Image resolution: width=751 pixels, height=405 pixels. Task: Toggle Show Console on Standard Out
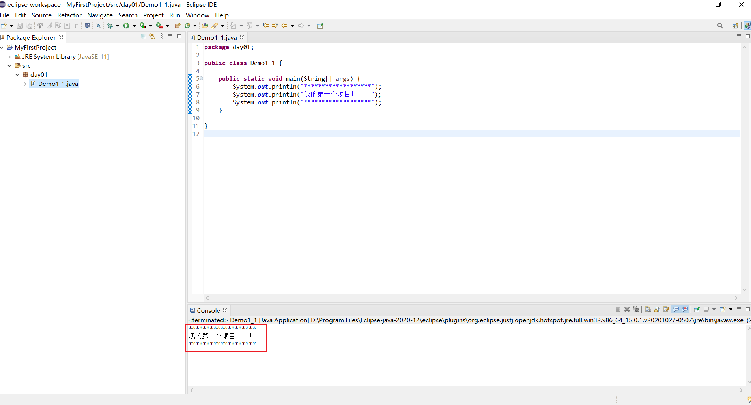676,309
